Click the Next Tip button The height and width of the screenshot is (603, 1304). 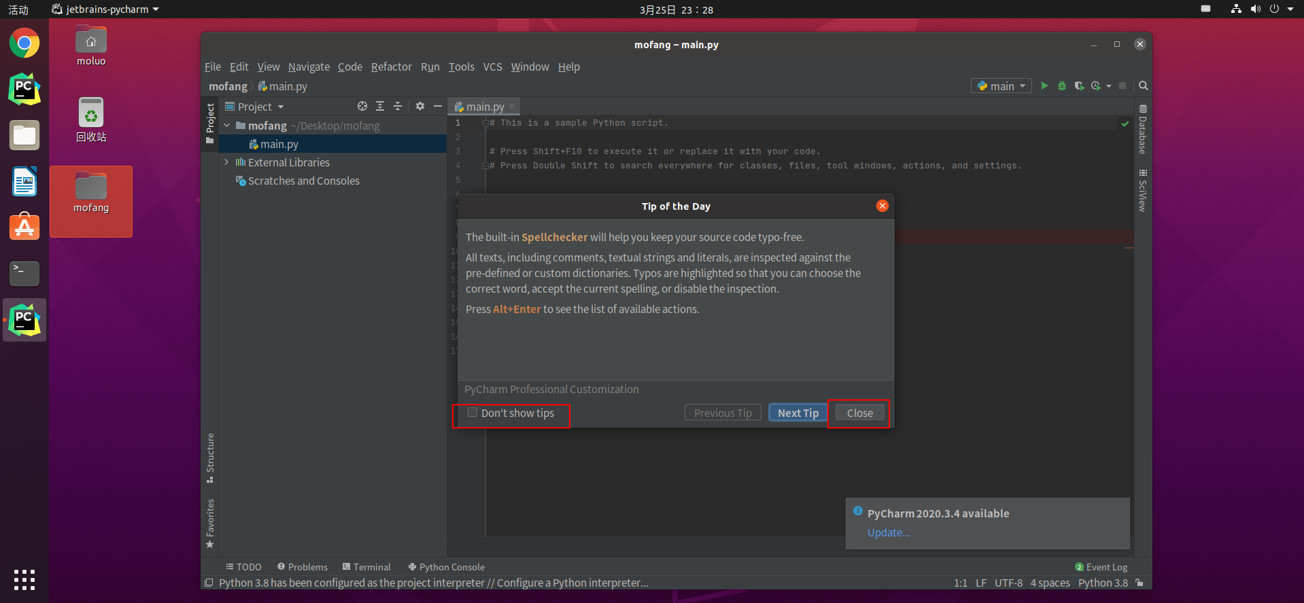coord(798,413)
